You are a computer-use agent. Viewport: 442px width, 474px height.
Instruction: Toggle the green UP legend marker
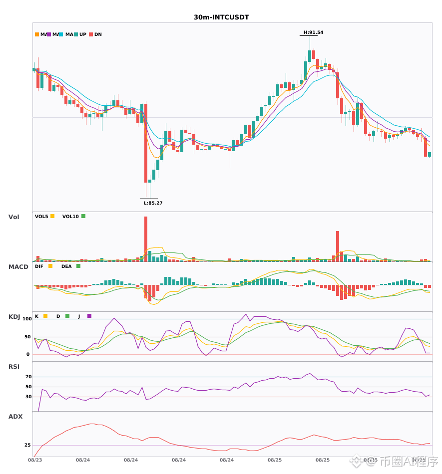coord(76,34)
